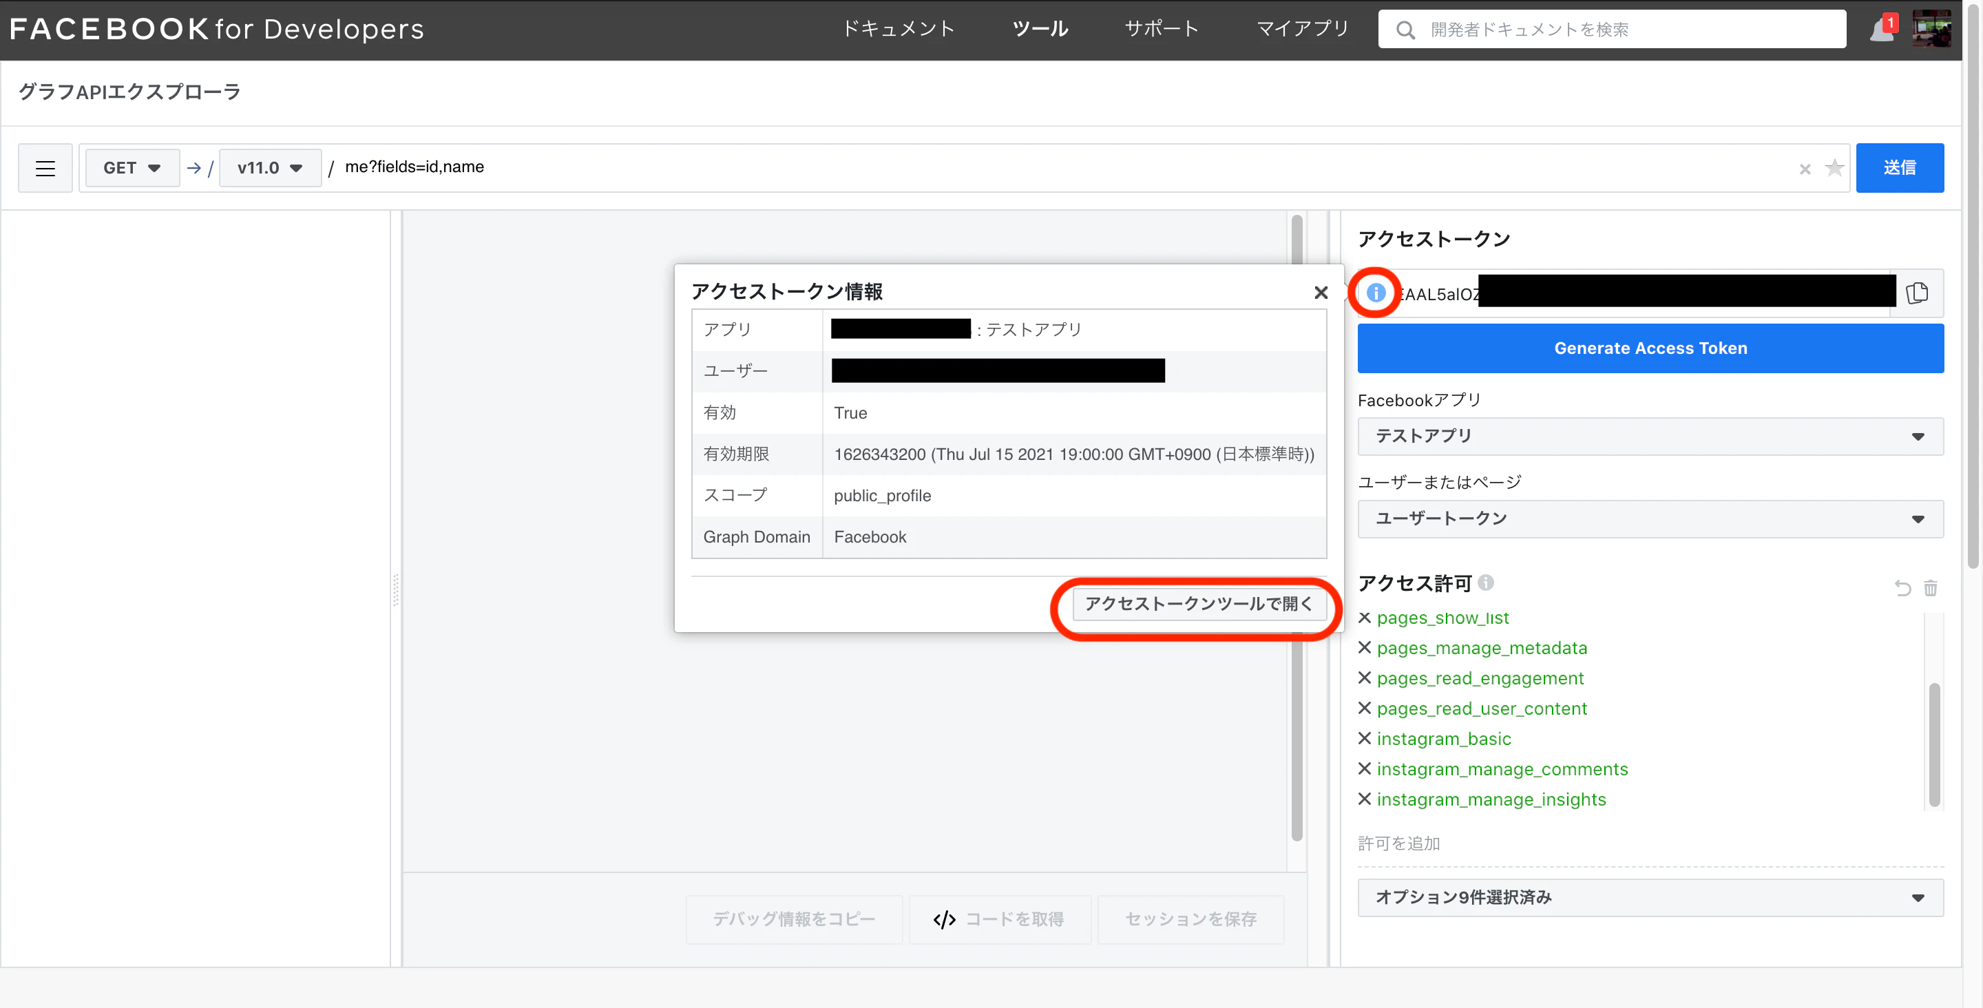
Task: Click the page's main vertical scrollbar
Action: point(1973,285)
